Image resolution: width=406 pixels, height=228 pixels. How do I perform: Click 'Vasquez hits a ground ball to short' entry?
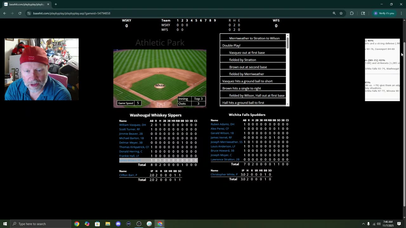coord(253,81)
